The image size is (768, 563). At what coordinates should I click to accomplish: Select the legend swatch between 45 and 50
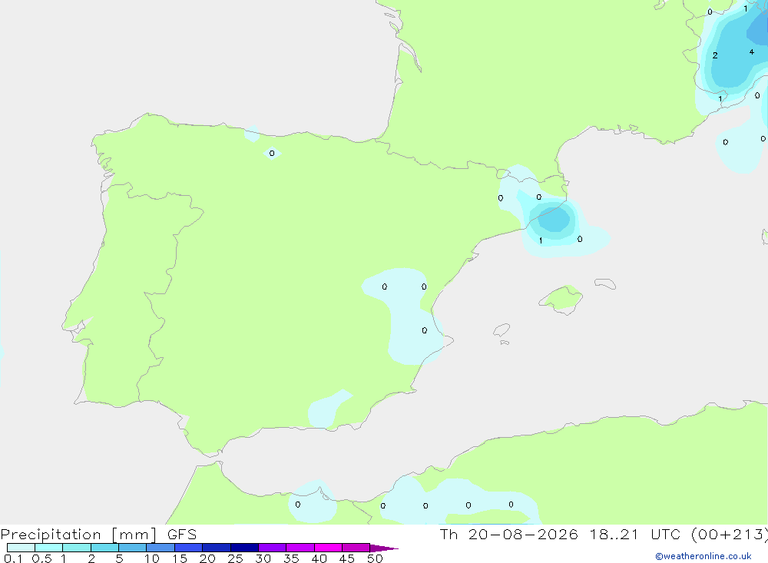pos(356,548)
